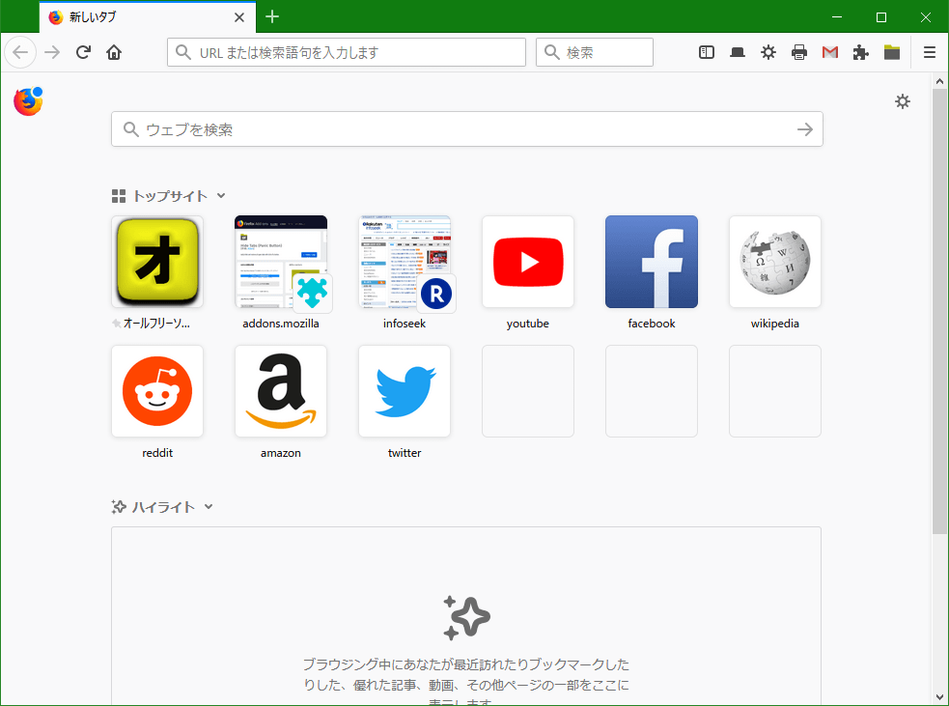This screenshot has width=949, height=706.
Task: Go back with the back arrow button
Action: coord(20,53)
